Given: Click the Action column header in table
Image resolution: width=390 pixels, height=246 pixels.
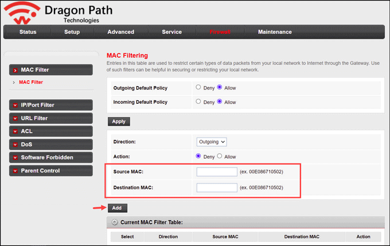Looking at the screenshot, I should [363, 237].
